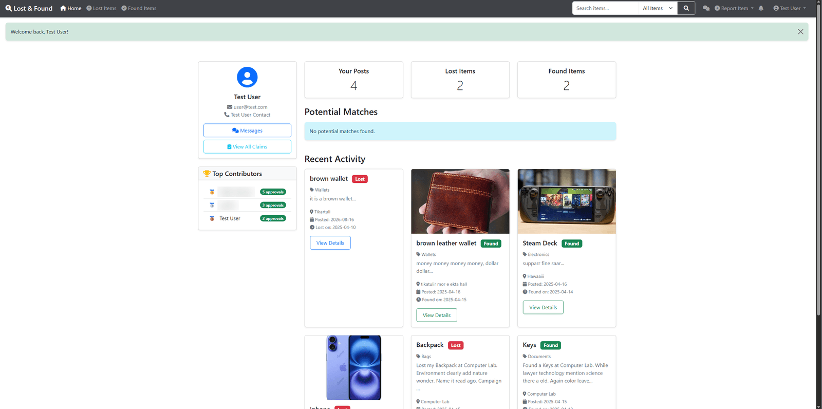Focus the Search items text field

coord(606,8)
